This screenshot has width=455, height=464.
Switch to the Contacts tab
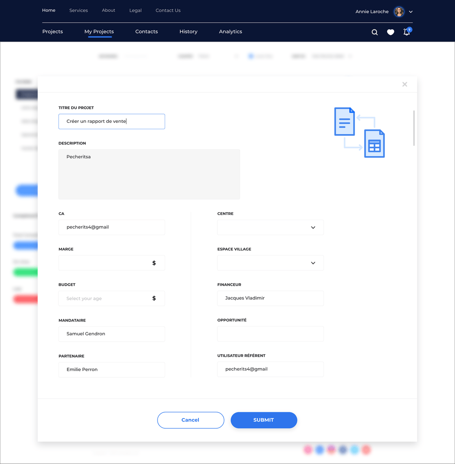[147, 32]
